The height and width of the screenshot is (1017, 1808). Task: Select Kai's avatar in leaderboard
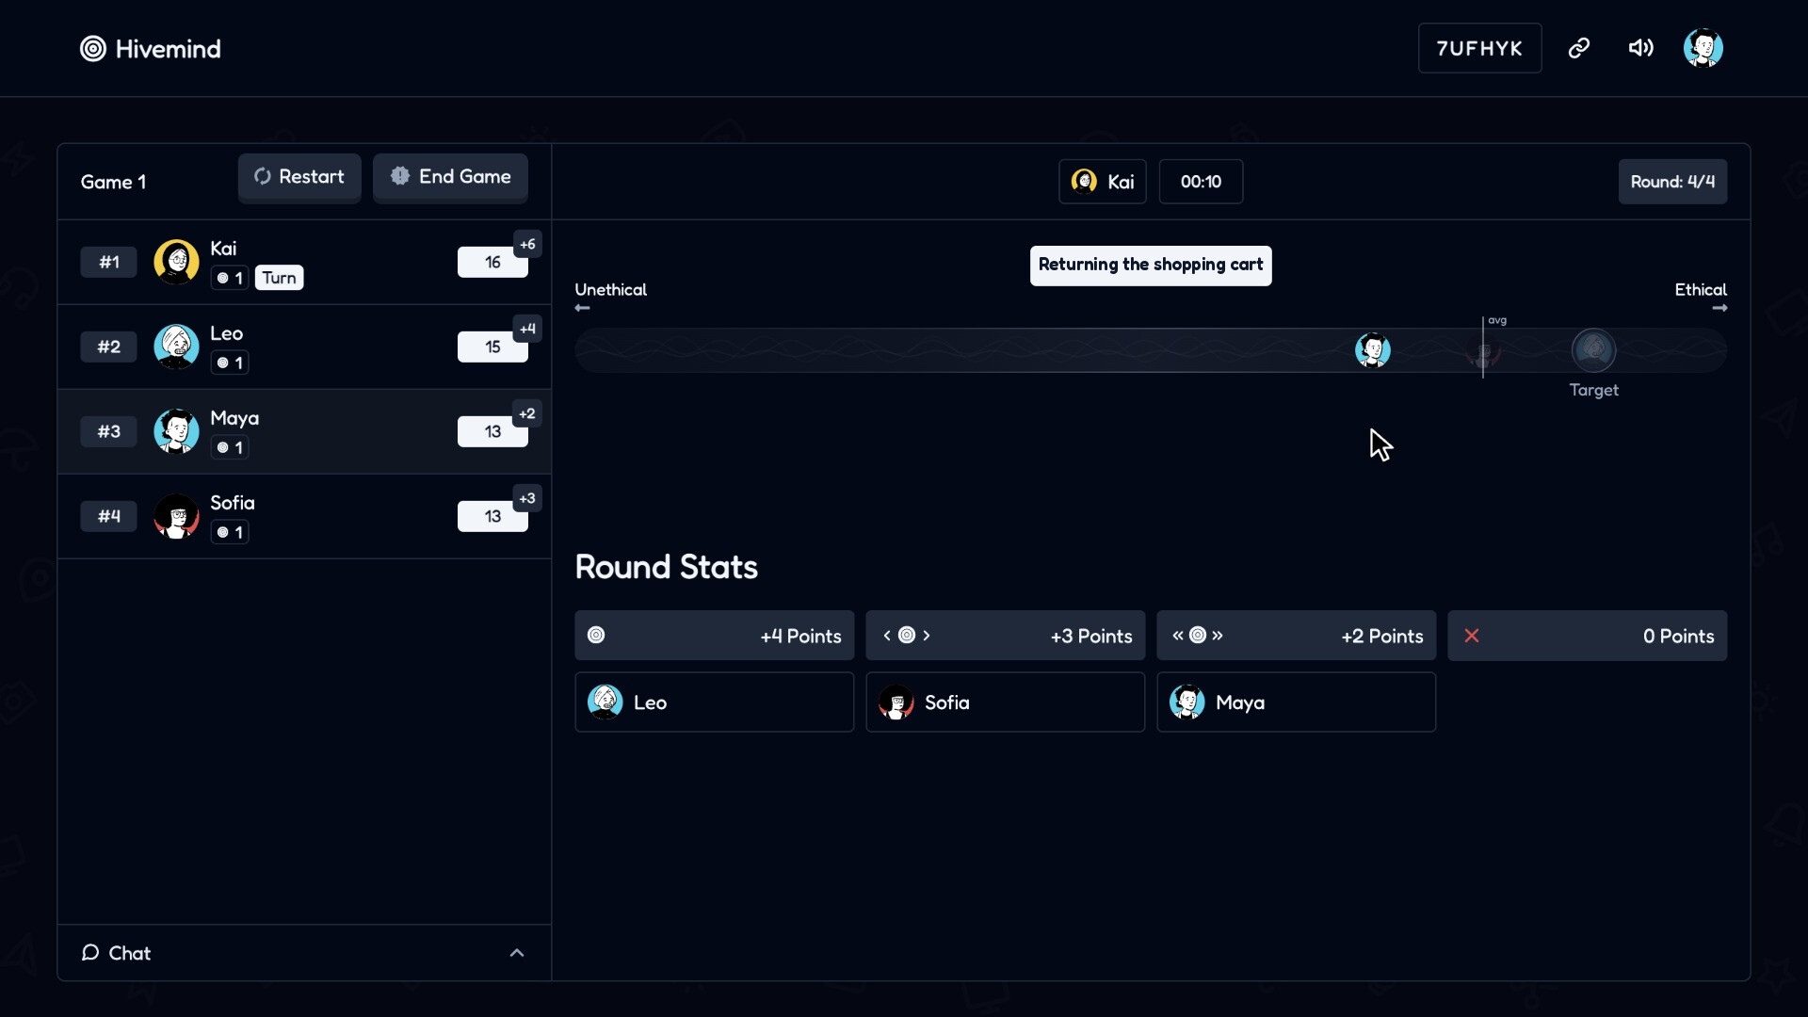pyautogui.click(x=176, y=262)
